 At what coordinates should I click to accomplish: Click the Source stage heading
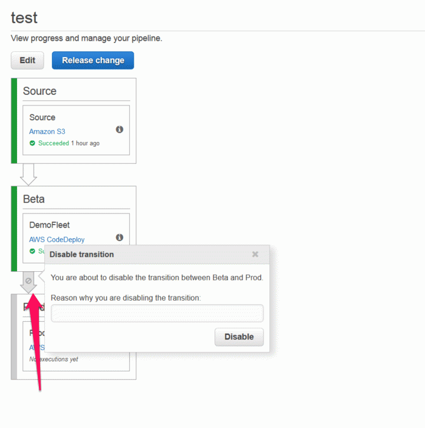pos(39,91)
